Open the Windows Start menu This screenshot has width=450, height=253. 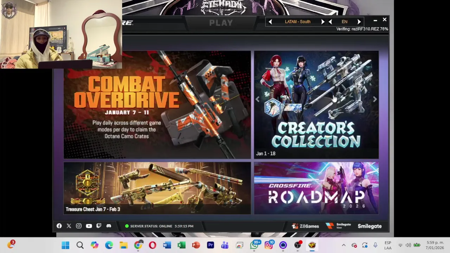coord(65,245)
